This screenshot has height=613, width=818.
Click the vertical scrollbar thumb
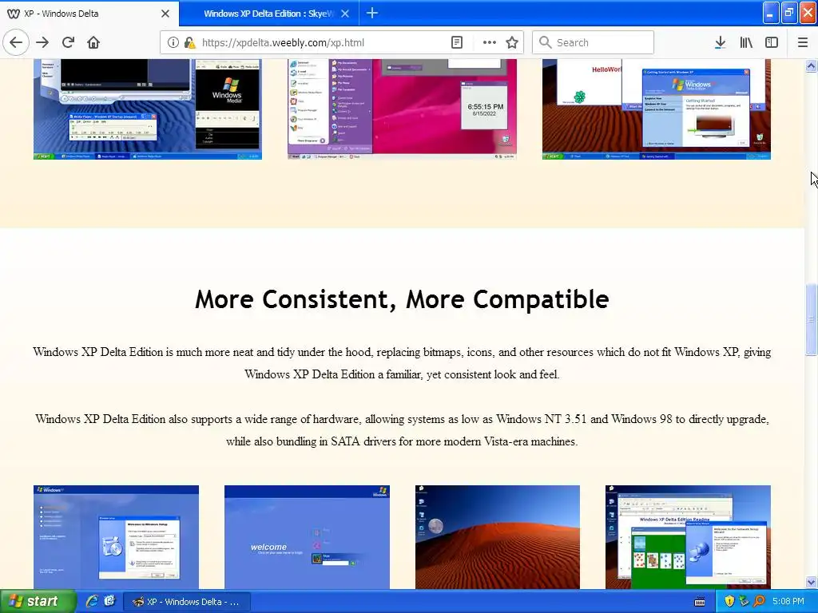tap(811, 319)
